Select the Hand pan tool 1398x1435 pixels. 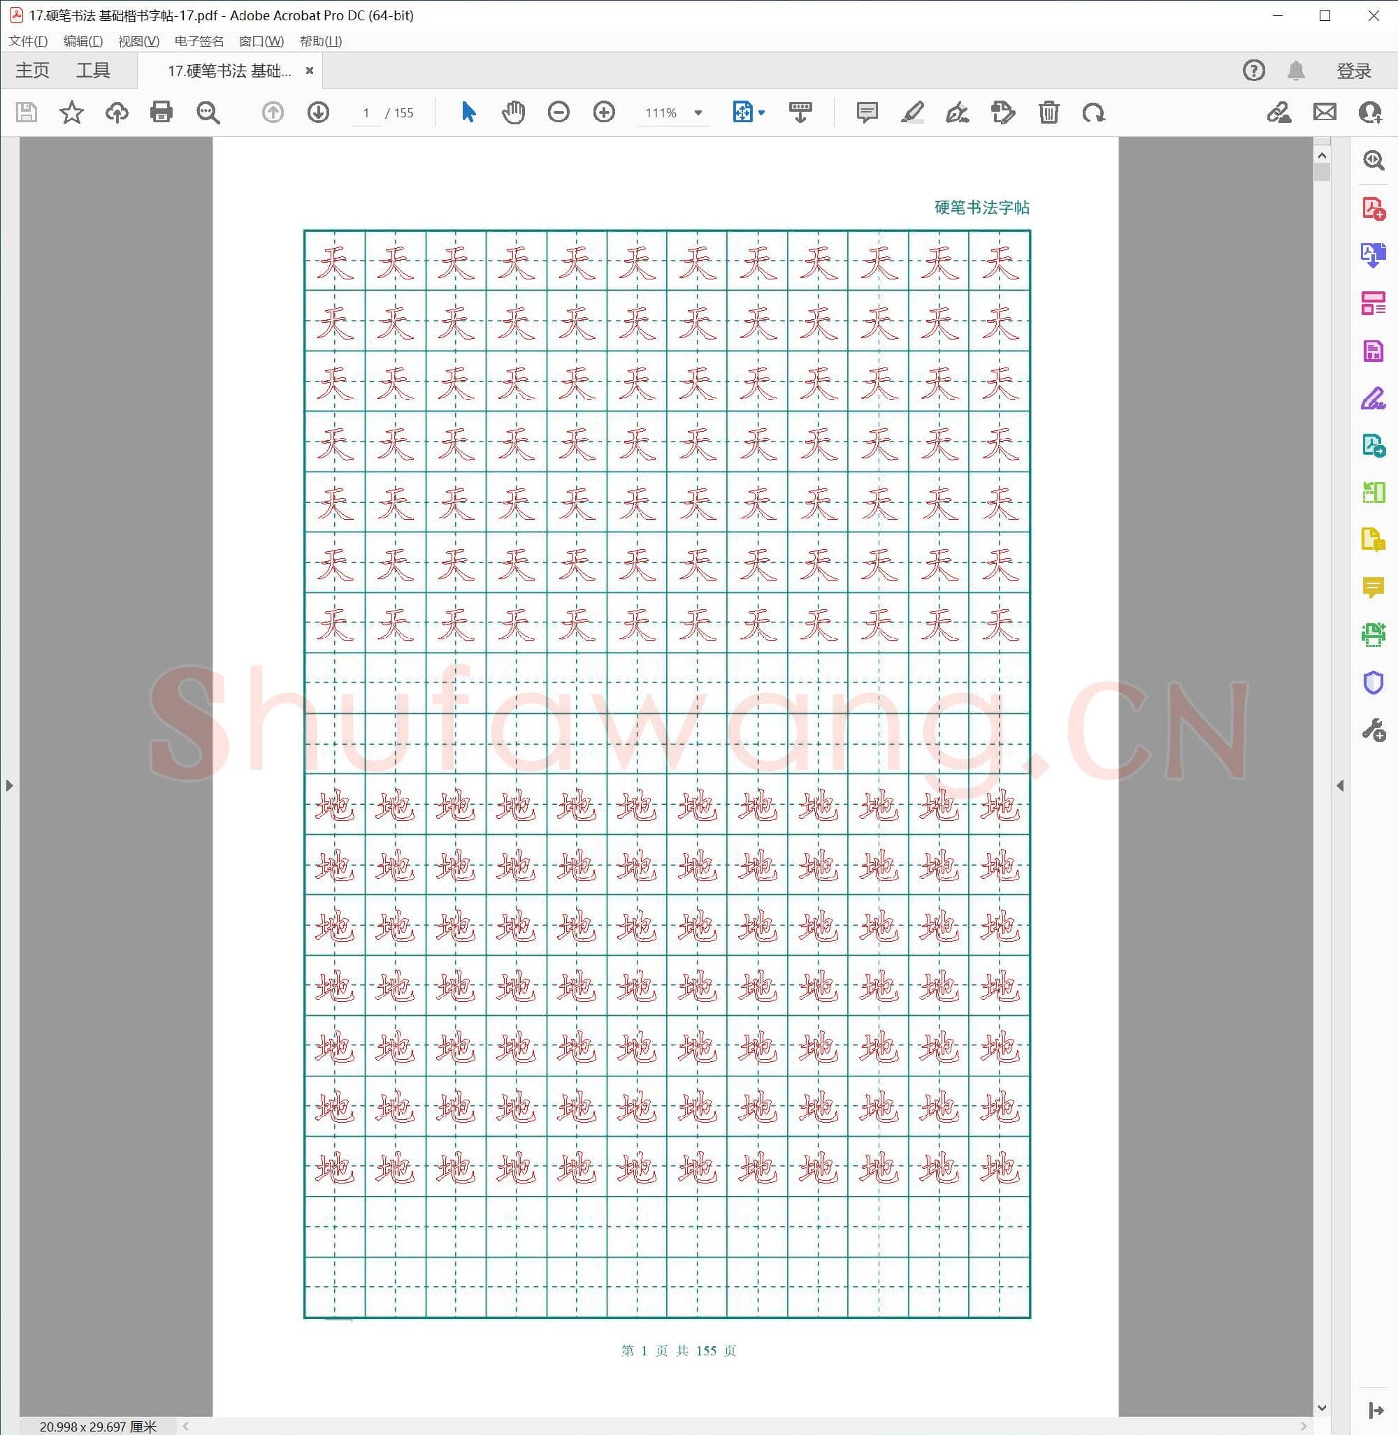coord(513,112)
